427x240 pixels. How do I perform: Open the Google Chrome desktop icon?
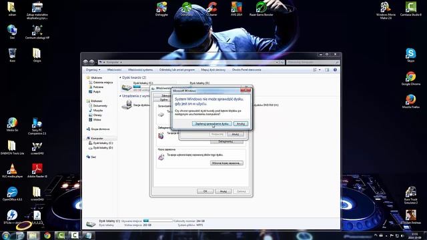(x=411, y=79)
